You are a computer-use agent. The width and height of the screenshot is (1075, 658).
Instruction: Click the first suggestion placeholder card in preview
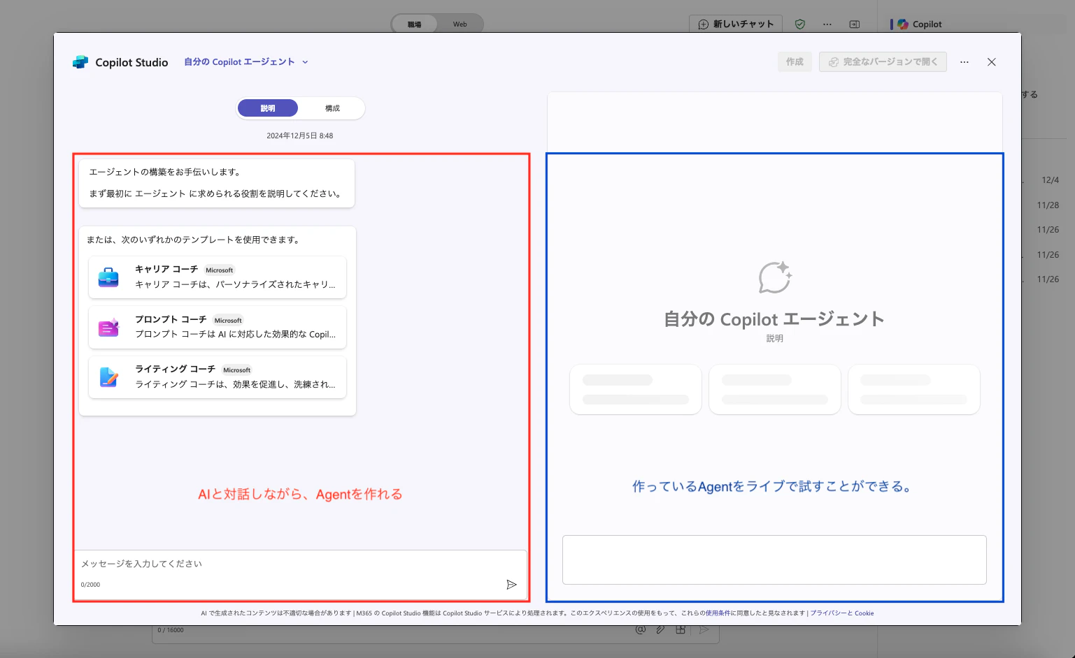[636, 389]
